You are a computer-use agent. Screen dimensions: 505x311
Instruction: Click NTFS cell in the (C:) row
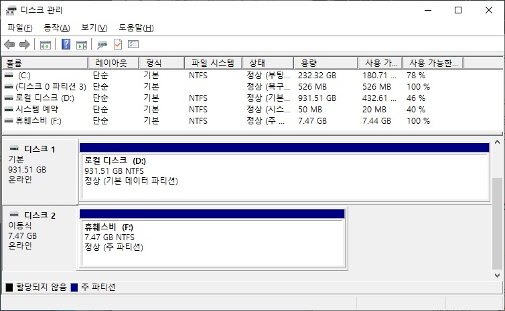[198, 76]
